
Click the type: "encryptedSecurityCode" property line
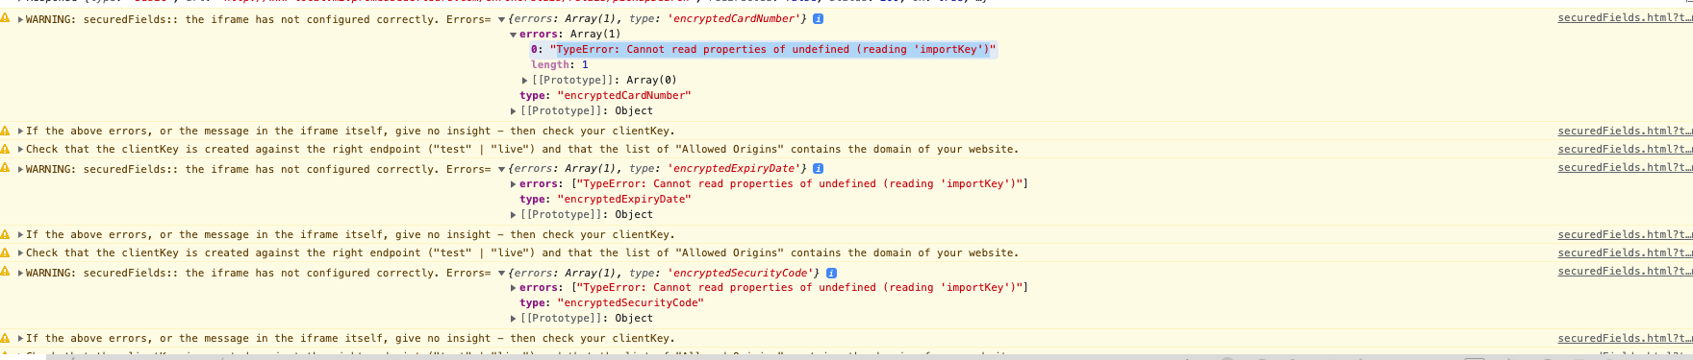[612, 303]
